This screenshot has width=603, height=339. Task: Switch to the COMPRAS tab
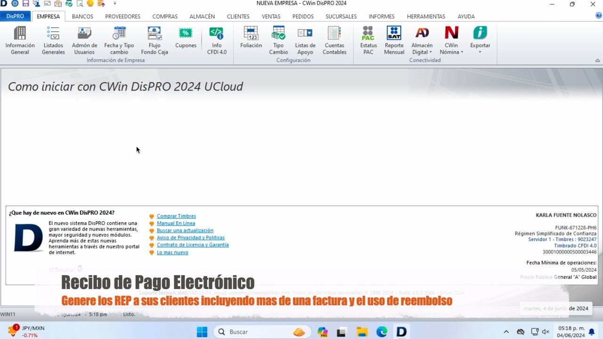(x=165, y=16)
